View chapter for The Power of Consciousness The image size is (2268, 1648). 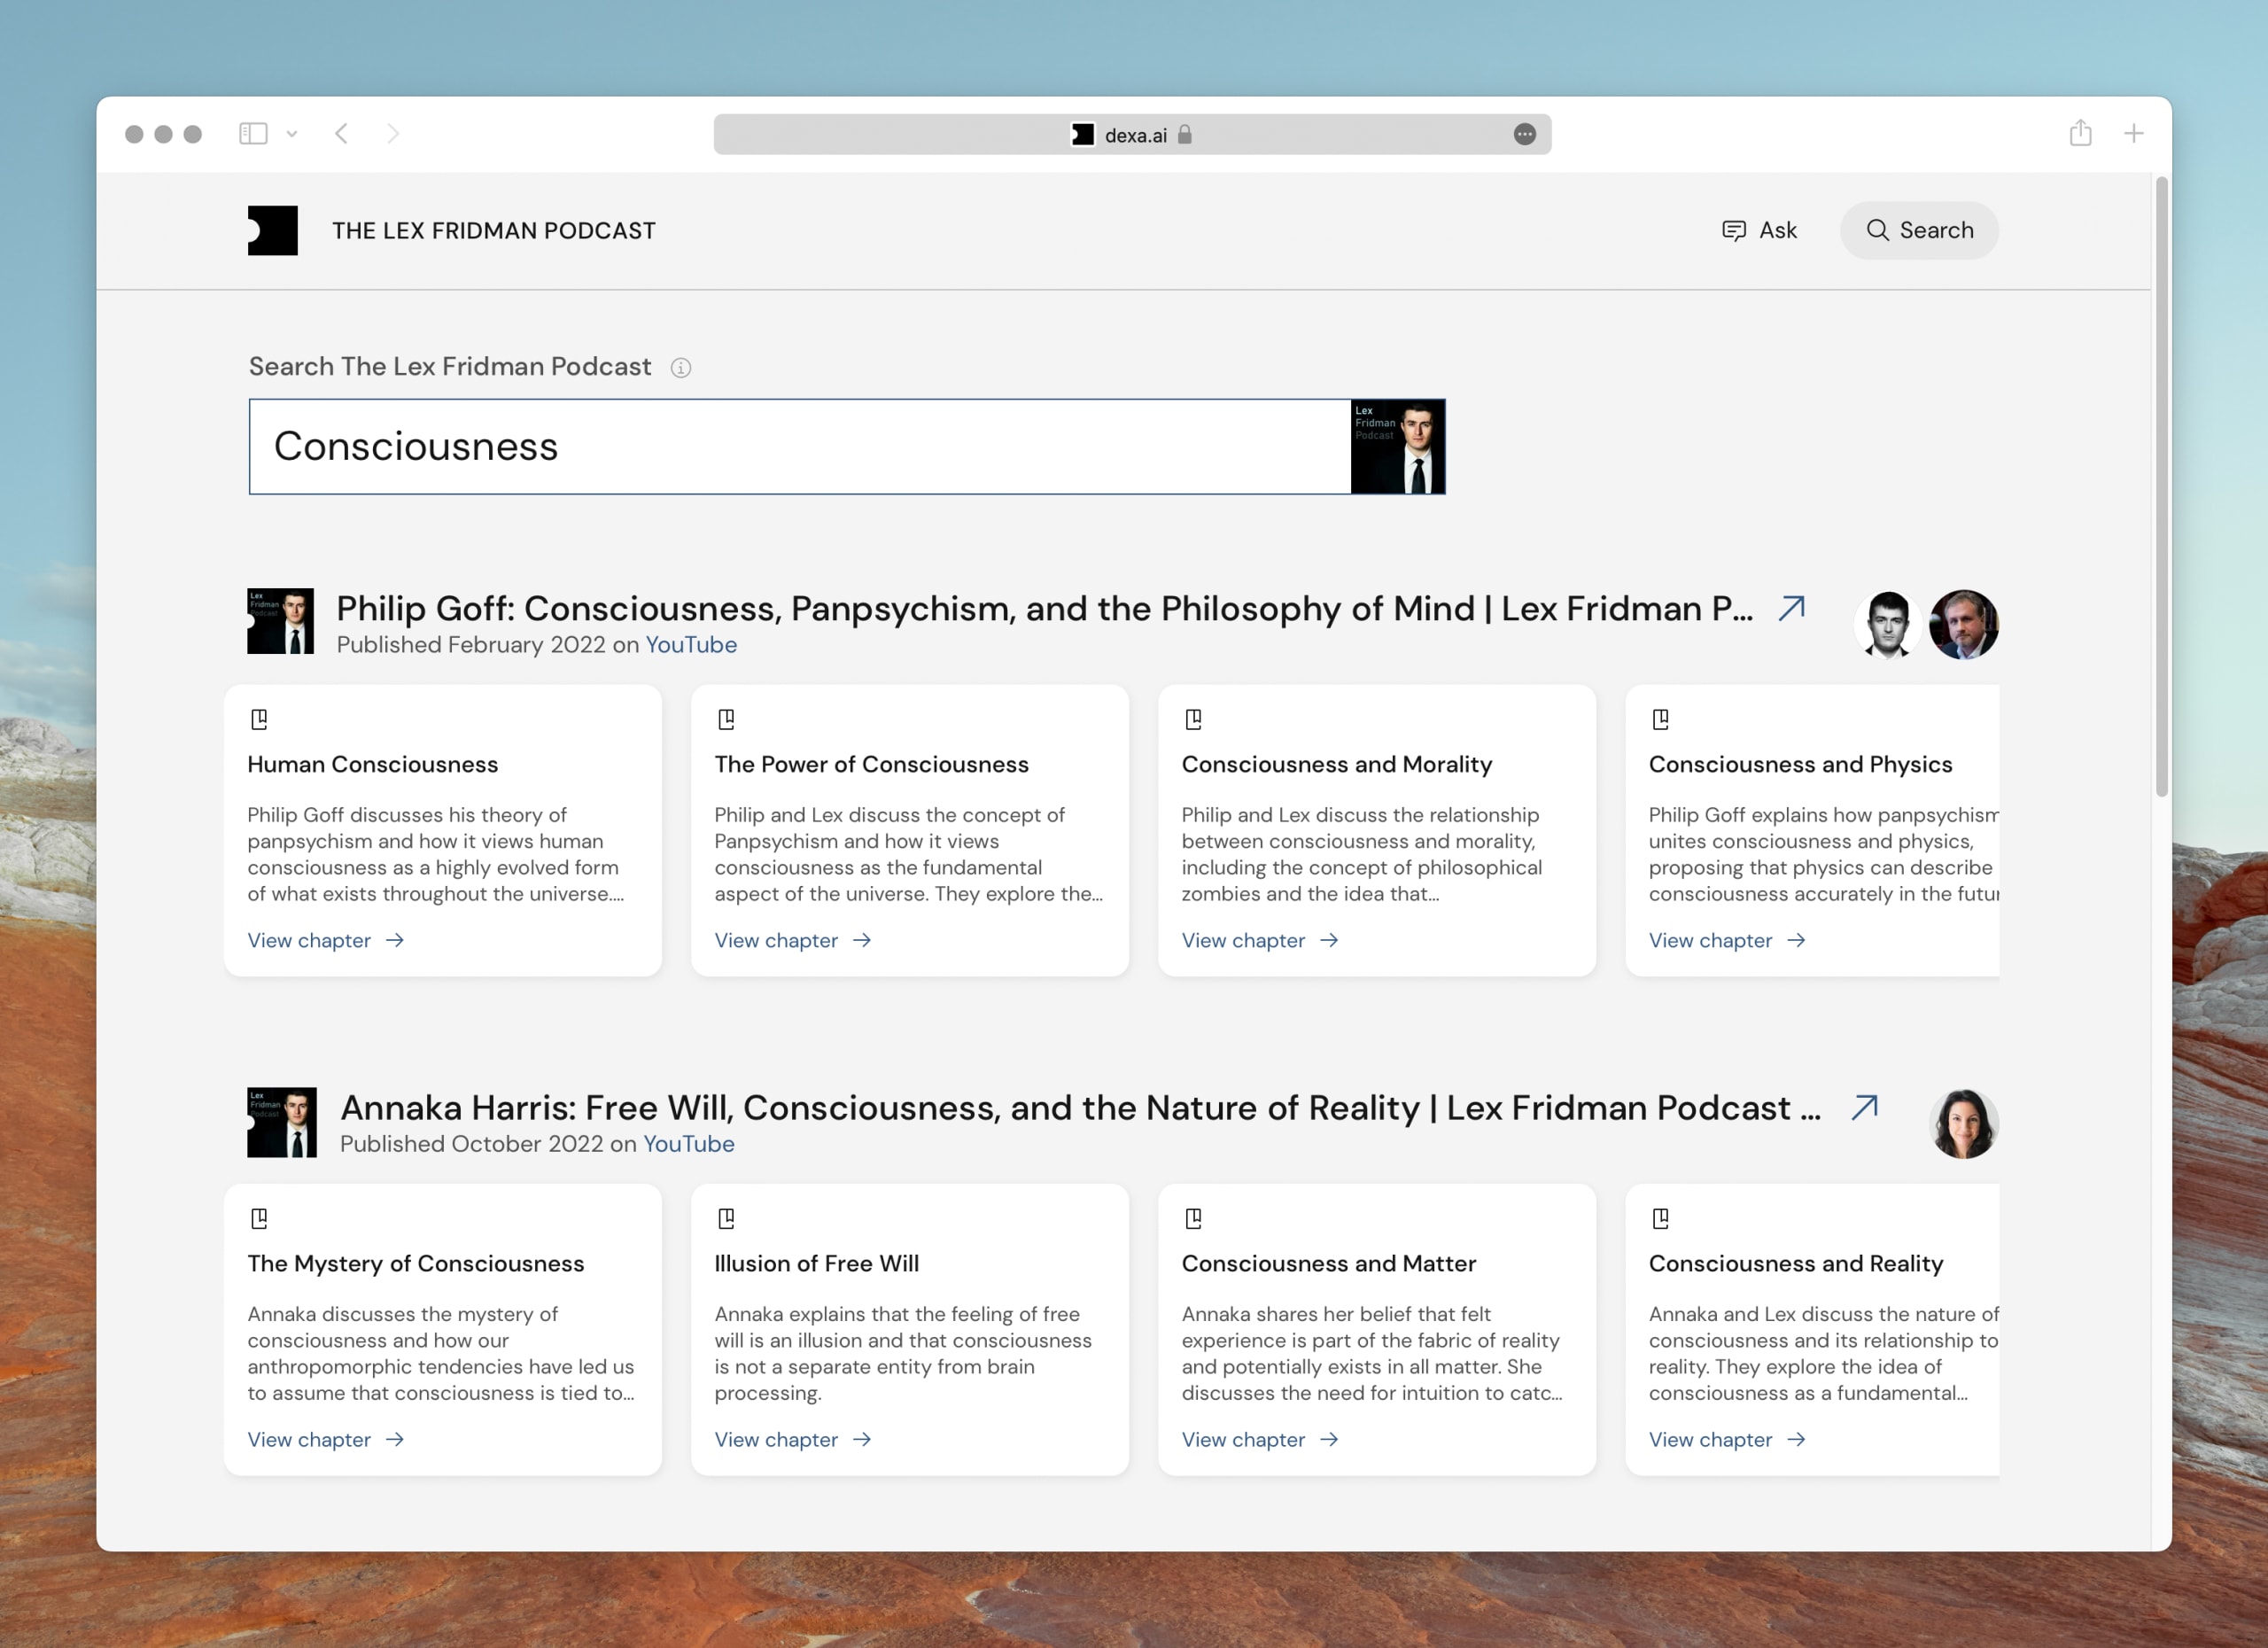point(793,940)
